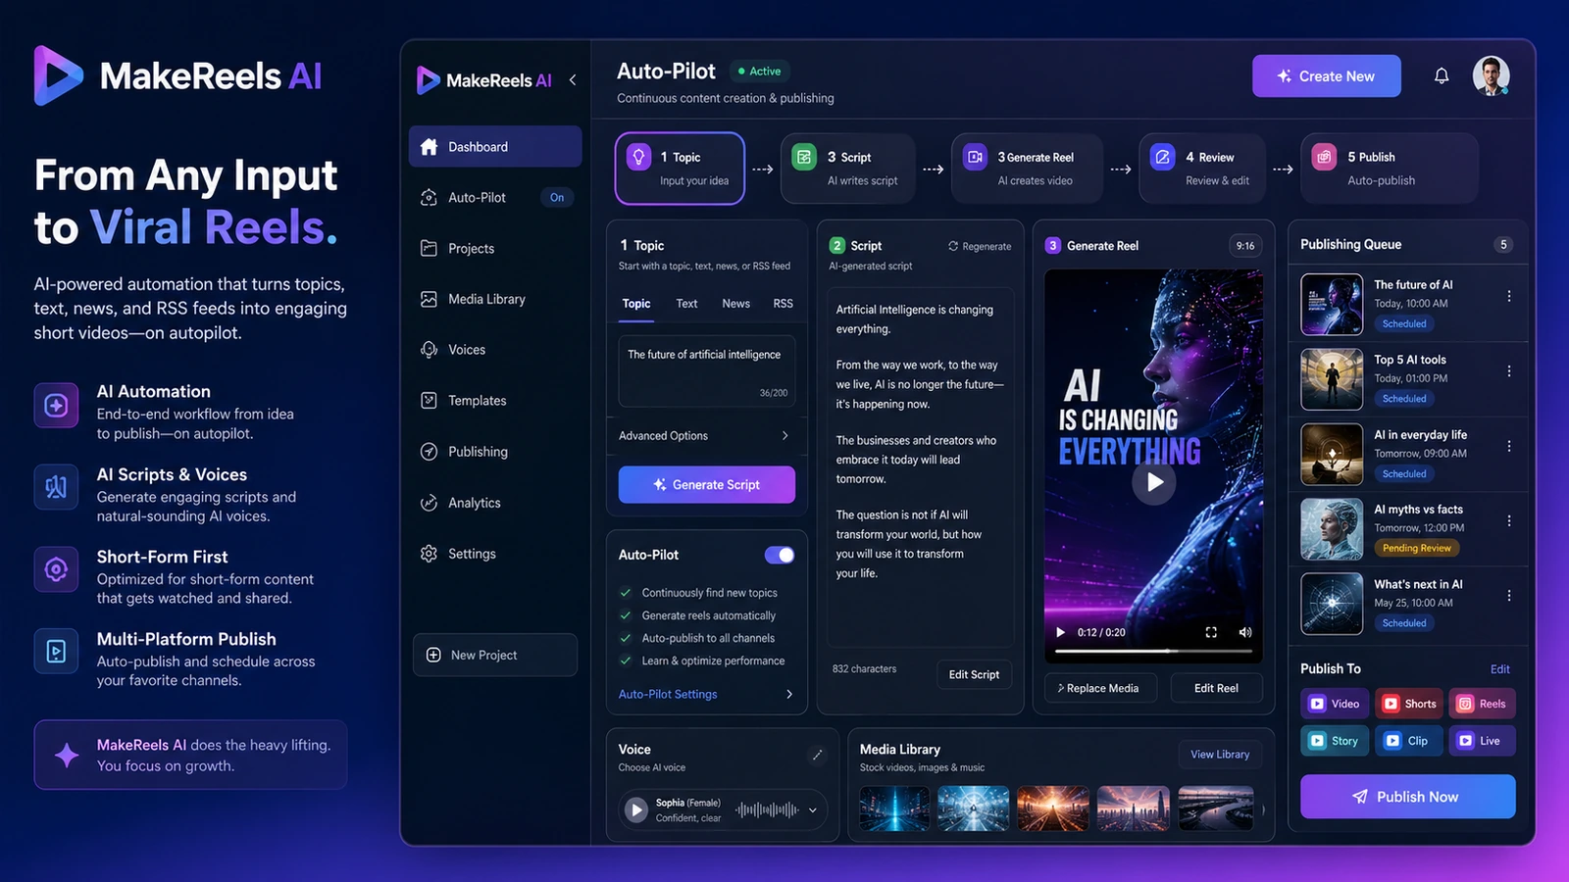Screen dimensions: 1569x882
Task: Select the 9:16 aspect ratio badge
Action: [1245, 246]
